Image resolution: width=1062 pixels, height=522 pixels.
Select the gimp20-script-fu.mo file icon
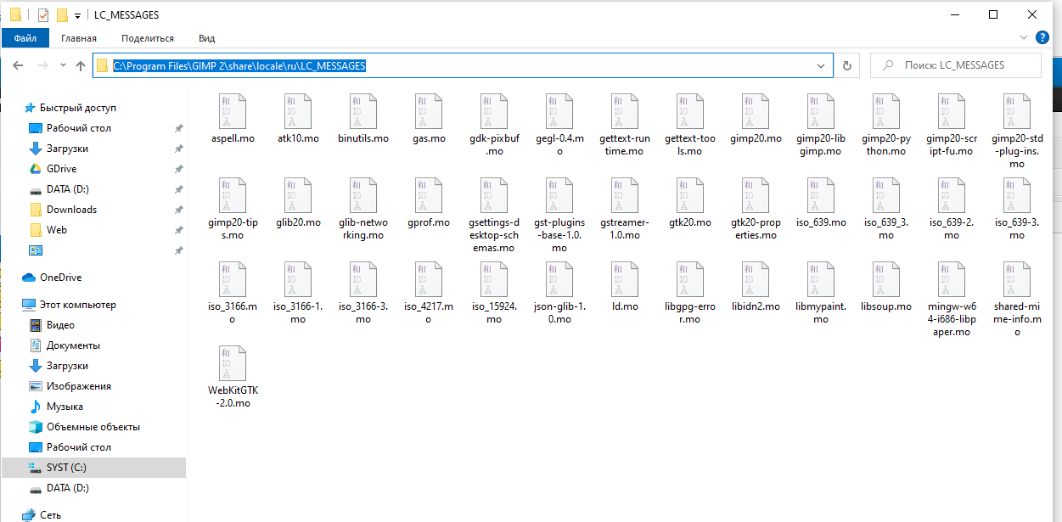click(x=952, y=110)
